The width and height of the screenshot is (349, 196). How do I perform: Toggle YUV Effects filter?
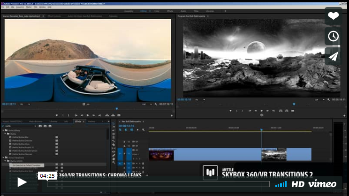click(x=50, y=126)
